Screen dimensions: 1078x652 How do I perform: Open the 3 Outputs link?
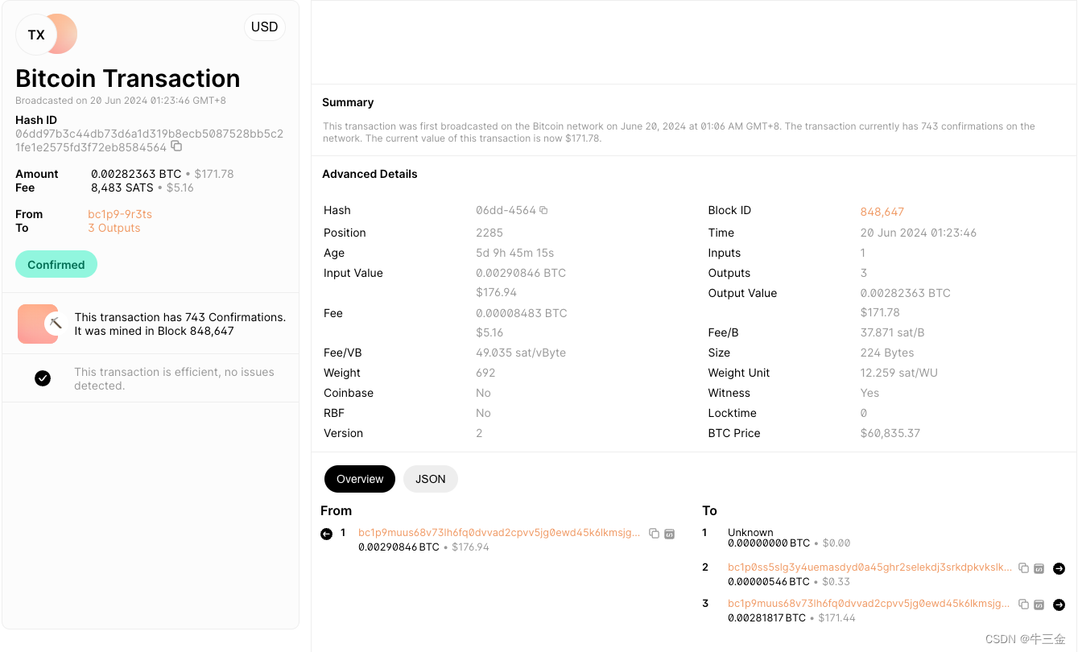(114, 228)
